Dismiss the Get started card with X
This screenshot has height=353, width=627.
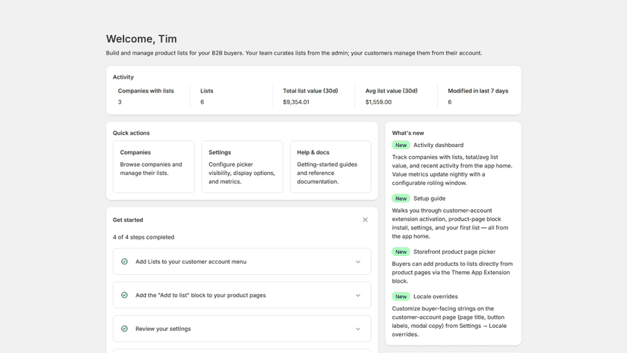[x=365, y=220]
